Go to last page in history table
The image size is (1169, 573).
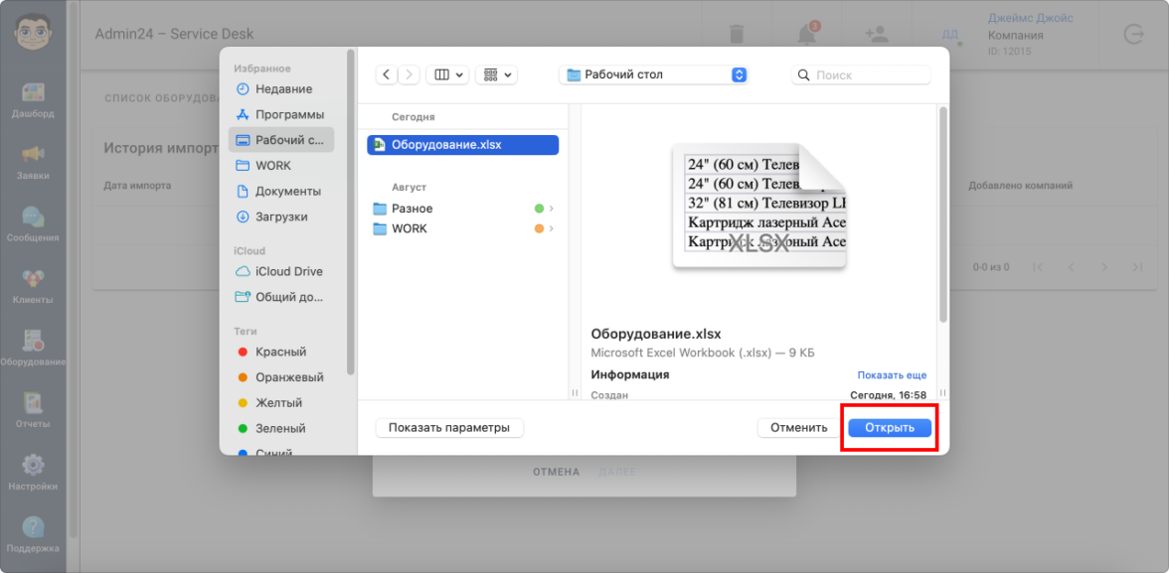[x=1137, y=267]
